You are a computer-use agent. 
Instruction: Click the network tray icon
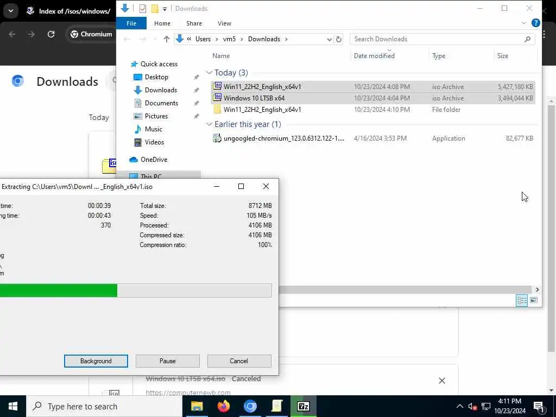[x=486, y=407]
